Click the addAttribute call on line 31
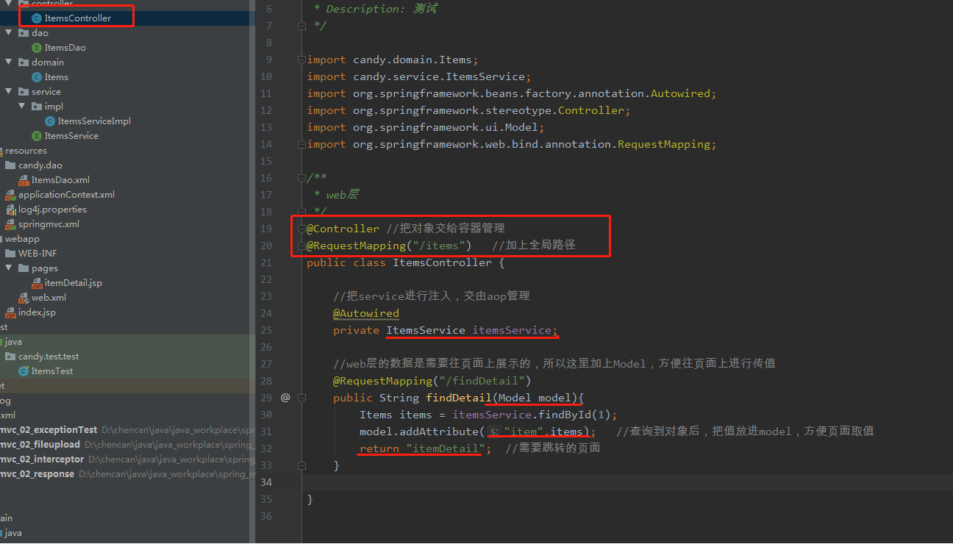 (x=439, y=432)
